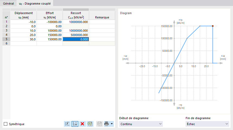The width and height of the screenshot is (233, 130).
Task: Select empty row number 6 header
Action: [x=7, y=43]
